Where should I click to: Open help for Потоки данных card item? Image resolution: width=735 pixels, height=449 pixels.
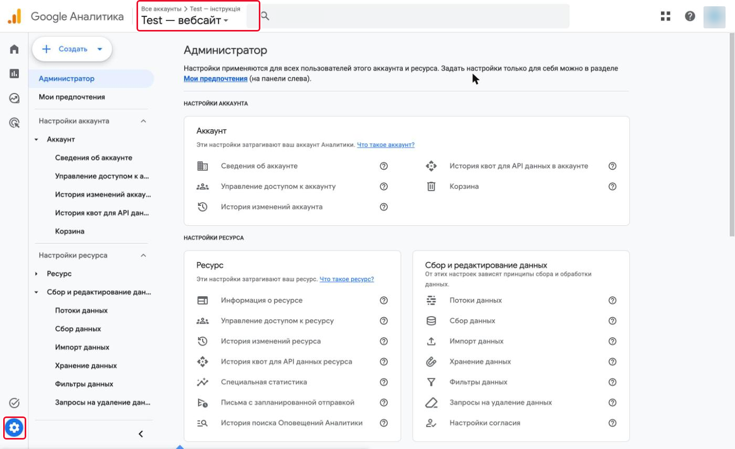612,300
